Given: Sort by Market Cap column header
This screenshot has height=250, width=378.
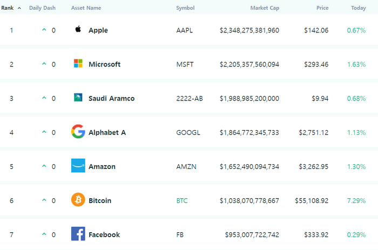Looking at the screenshot, I should (265, 8).
